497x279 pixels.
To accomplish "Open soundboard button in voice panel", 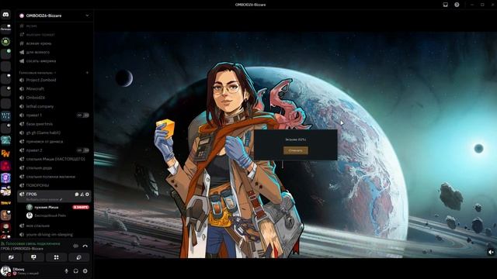I will click(78, 257).
